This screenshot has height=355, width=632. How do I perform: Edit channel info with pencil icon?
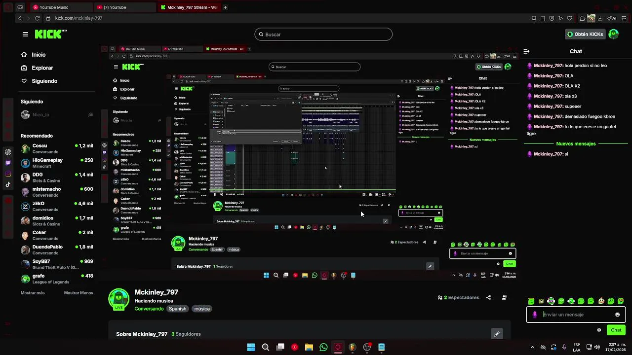[497, 334]
